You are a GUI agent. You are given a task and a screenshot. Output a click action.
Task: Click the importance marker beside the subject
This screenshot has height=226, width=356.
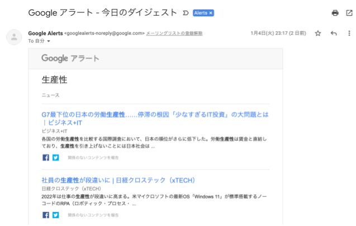point(186,13)
